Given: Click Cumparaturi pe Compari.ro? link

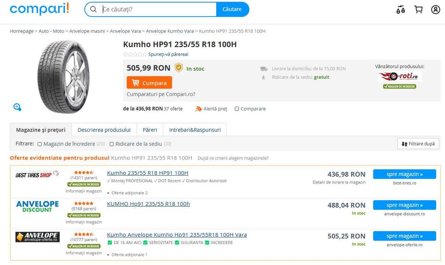Looking at the screenshot, I should coord(161,94).
